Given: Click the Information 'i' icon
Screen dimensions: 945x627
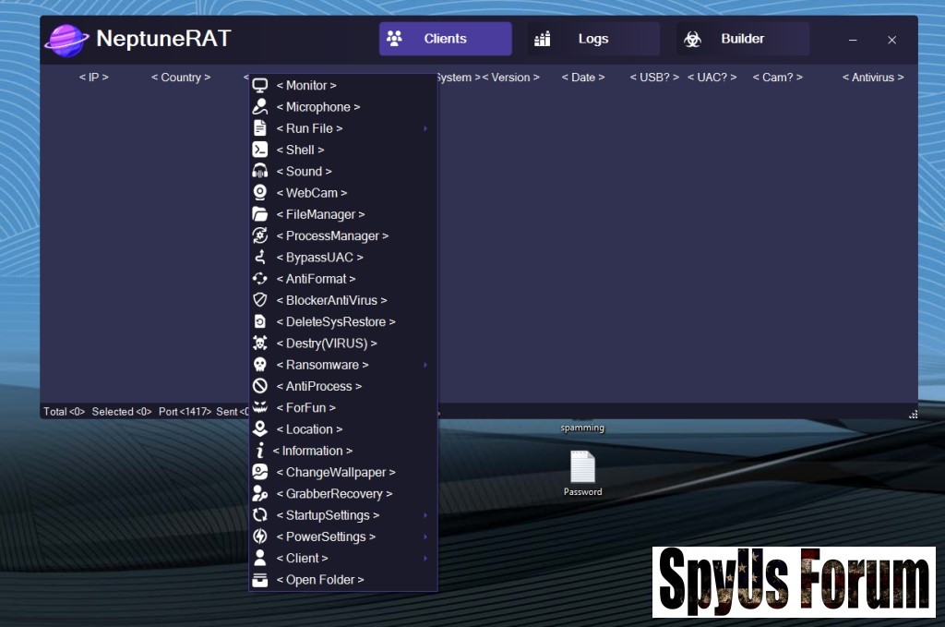Looking at the screenshot, I should pos(260,451).
